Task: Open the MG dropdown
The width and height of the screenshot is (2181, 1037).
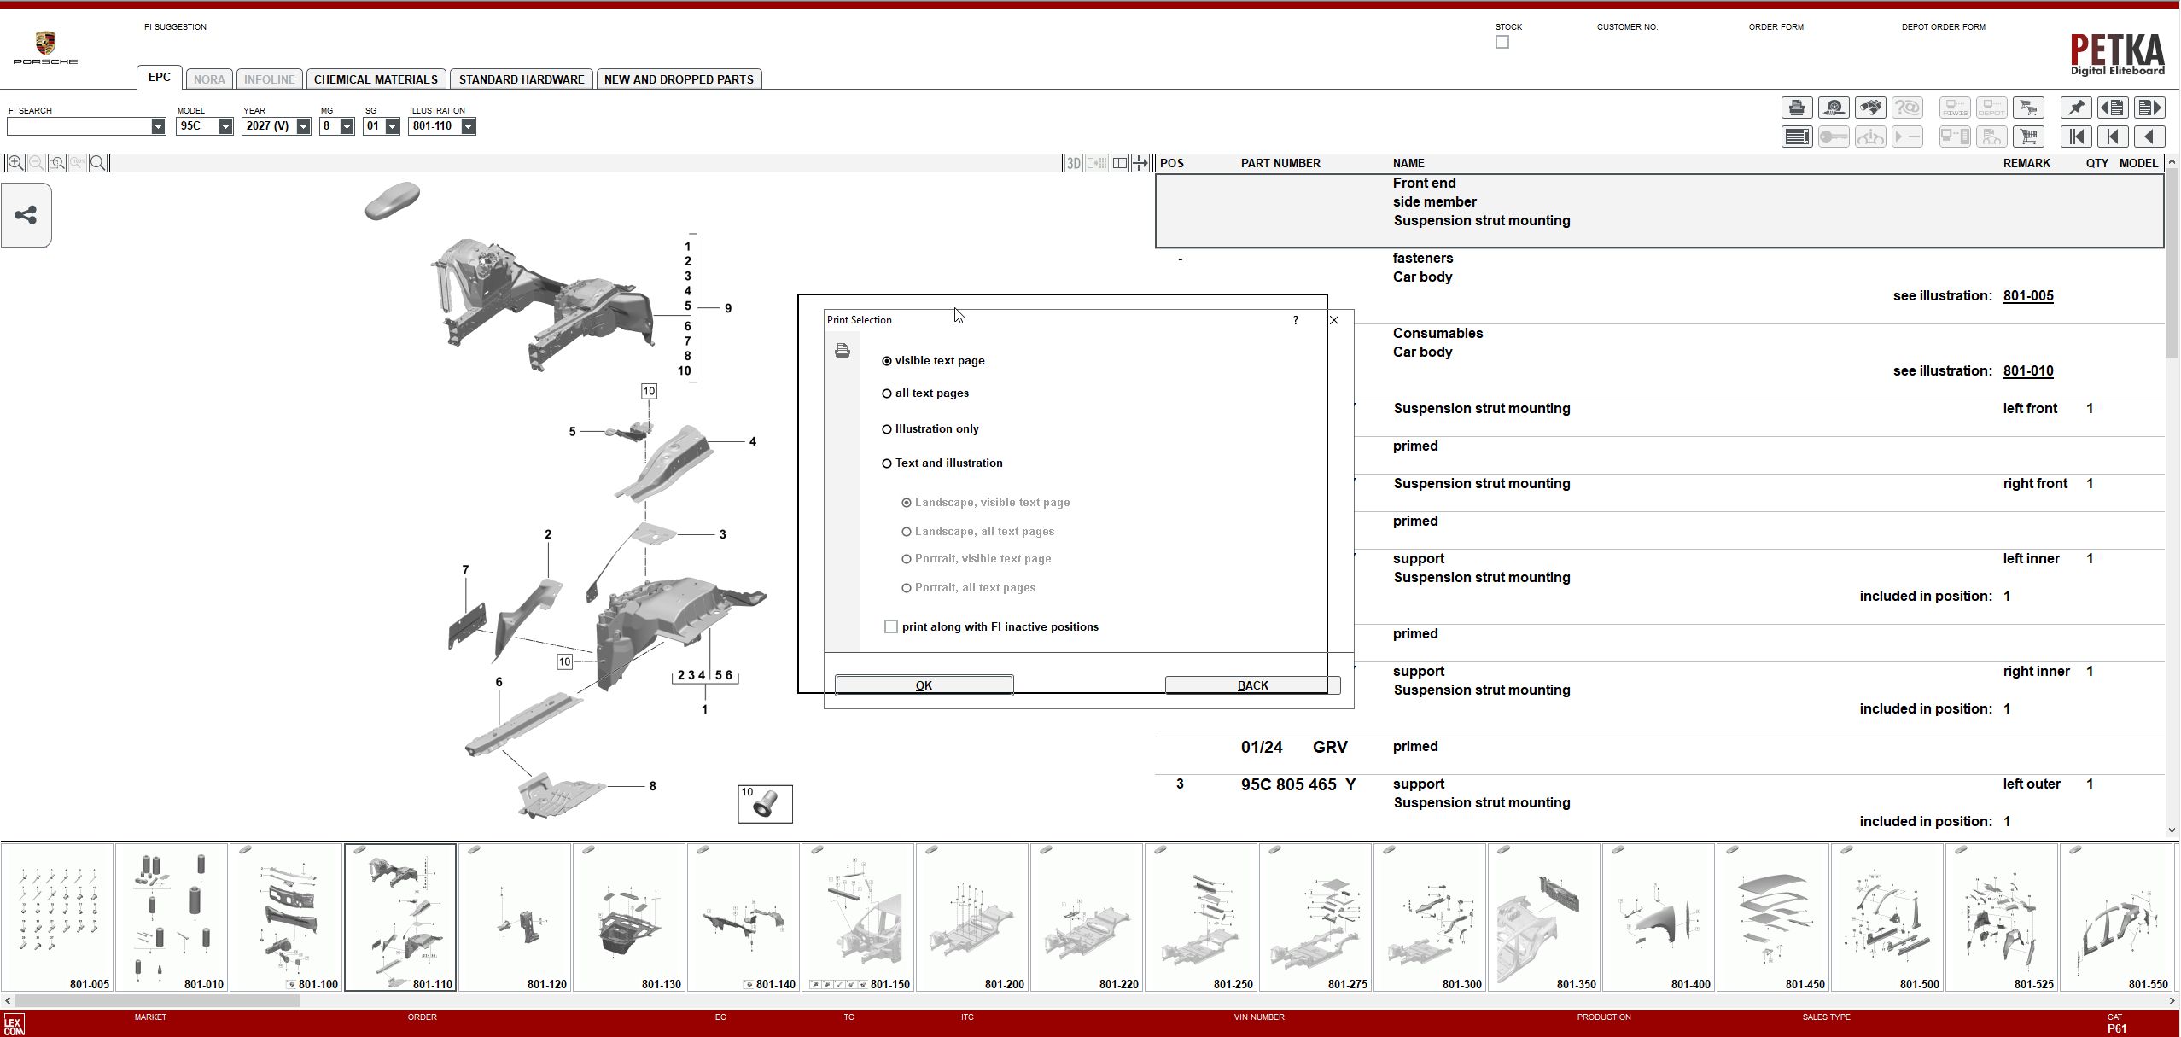Action: 347,126
